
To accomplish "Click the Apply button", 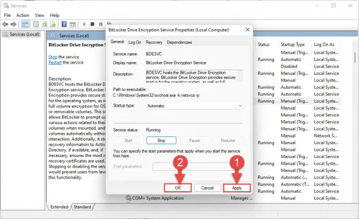I will coord(237,188).
